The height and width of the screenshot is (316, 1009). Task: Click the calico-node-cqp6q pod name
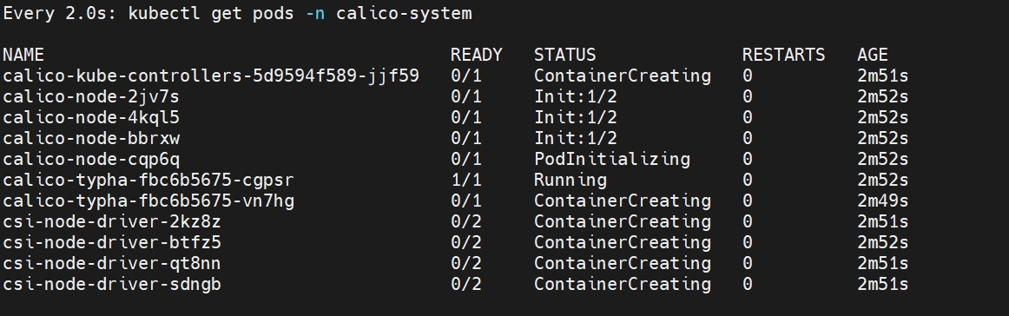91,160
